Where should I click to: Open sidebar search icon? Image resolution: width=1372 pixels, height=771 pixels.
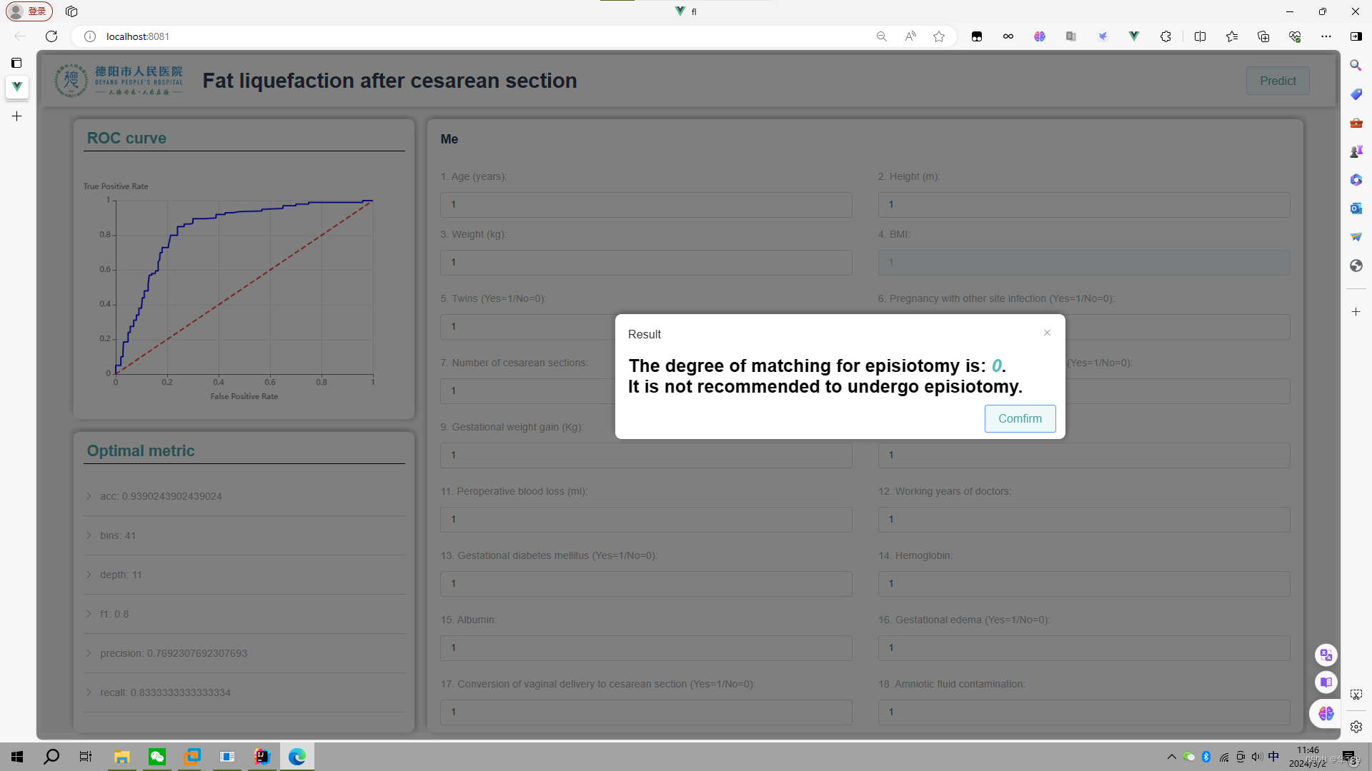1356,65
